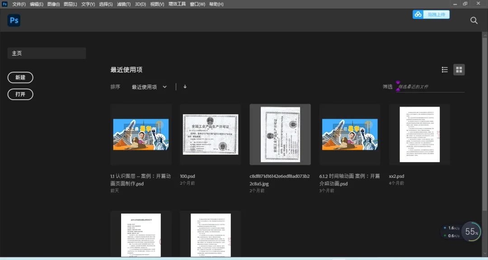Open thumbnail of 1.1 认识图层 psd file

pos(141,135)
